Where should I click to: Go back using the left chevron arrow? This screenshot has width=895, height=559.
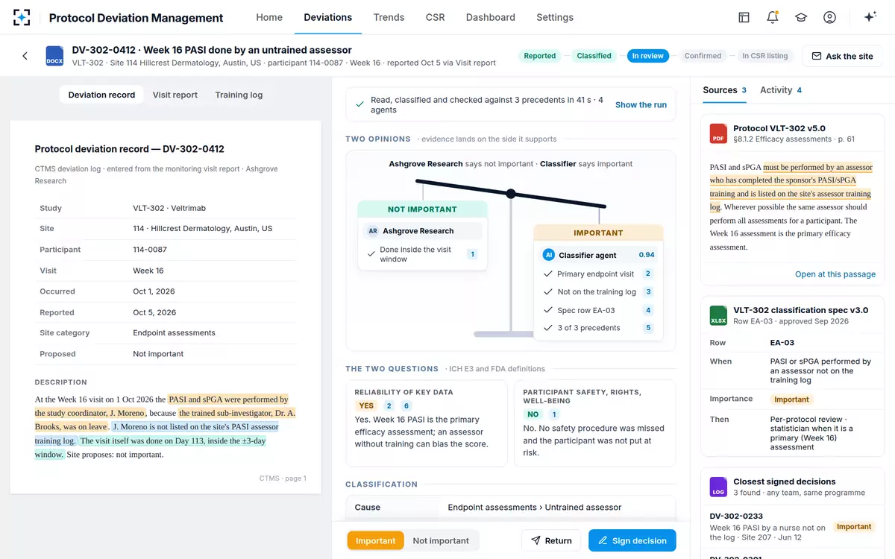point(25,56)
